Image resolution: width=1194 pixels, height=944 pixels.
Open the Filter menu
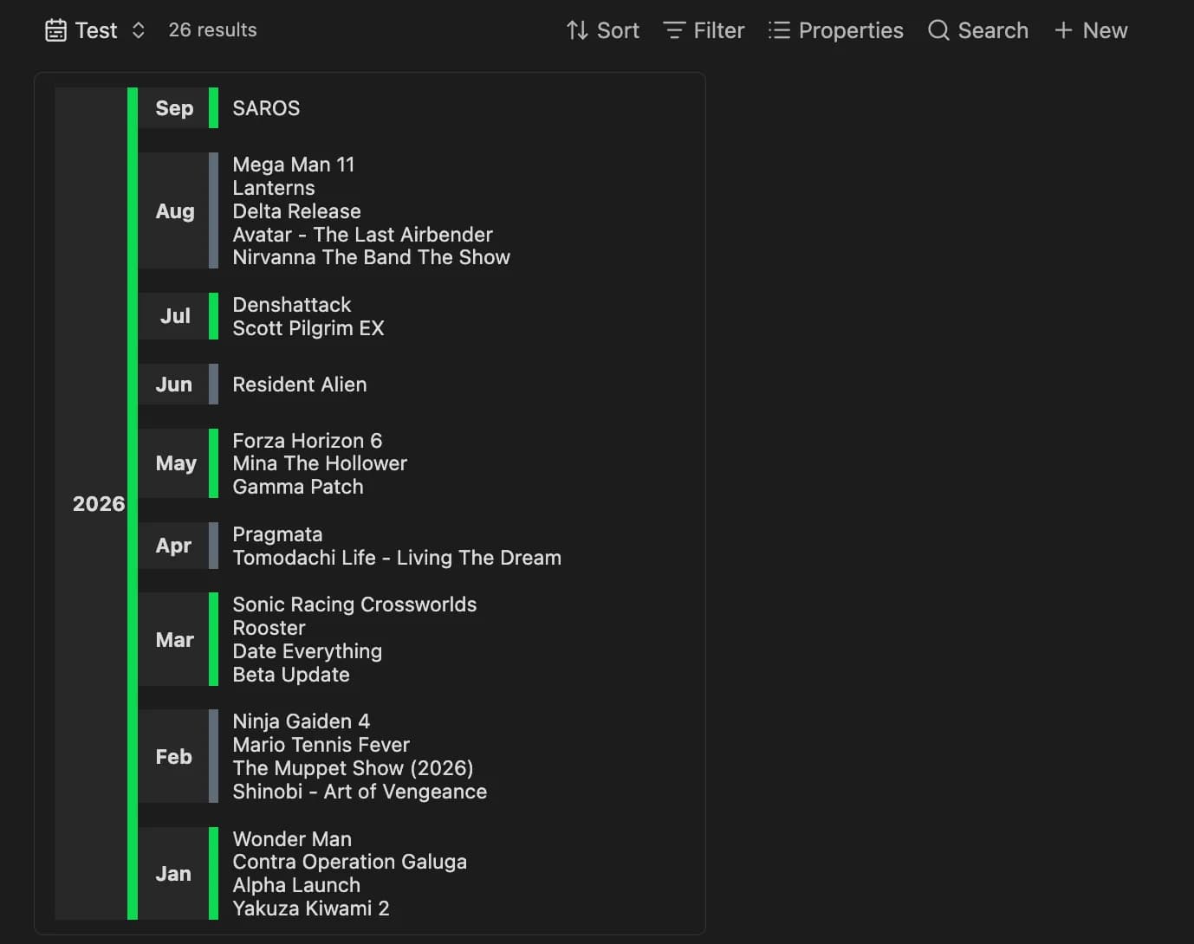(704, 30)
